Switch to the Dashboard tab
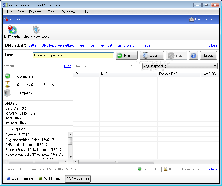This screenshot has height=186, width=222. point(49,179)
